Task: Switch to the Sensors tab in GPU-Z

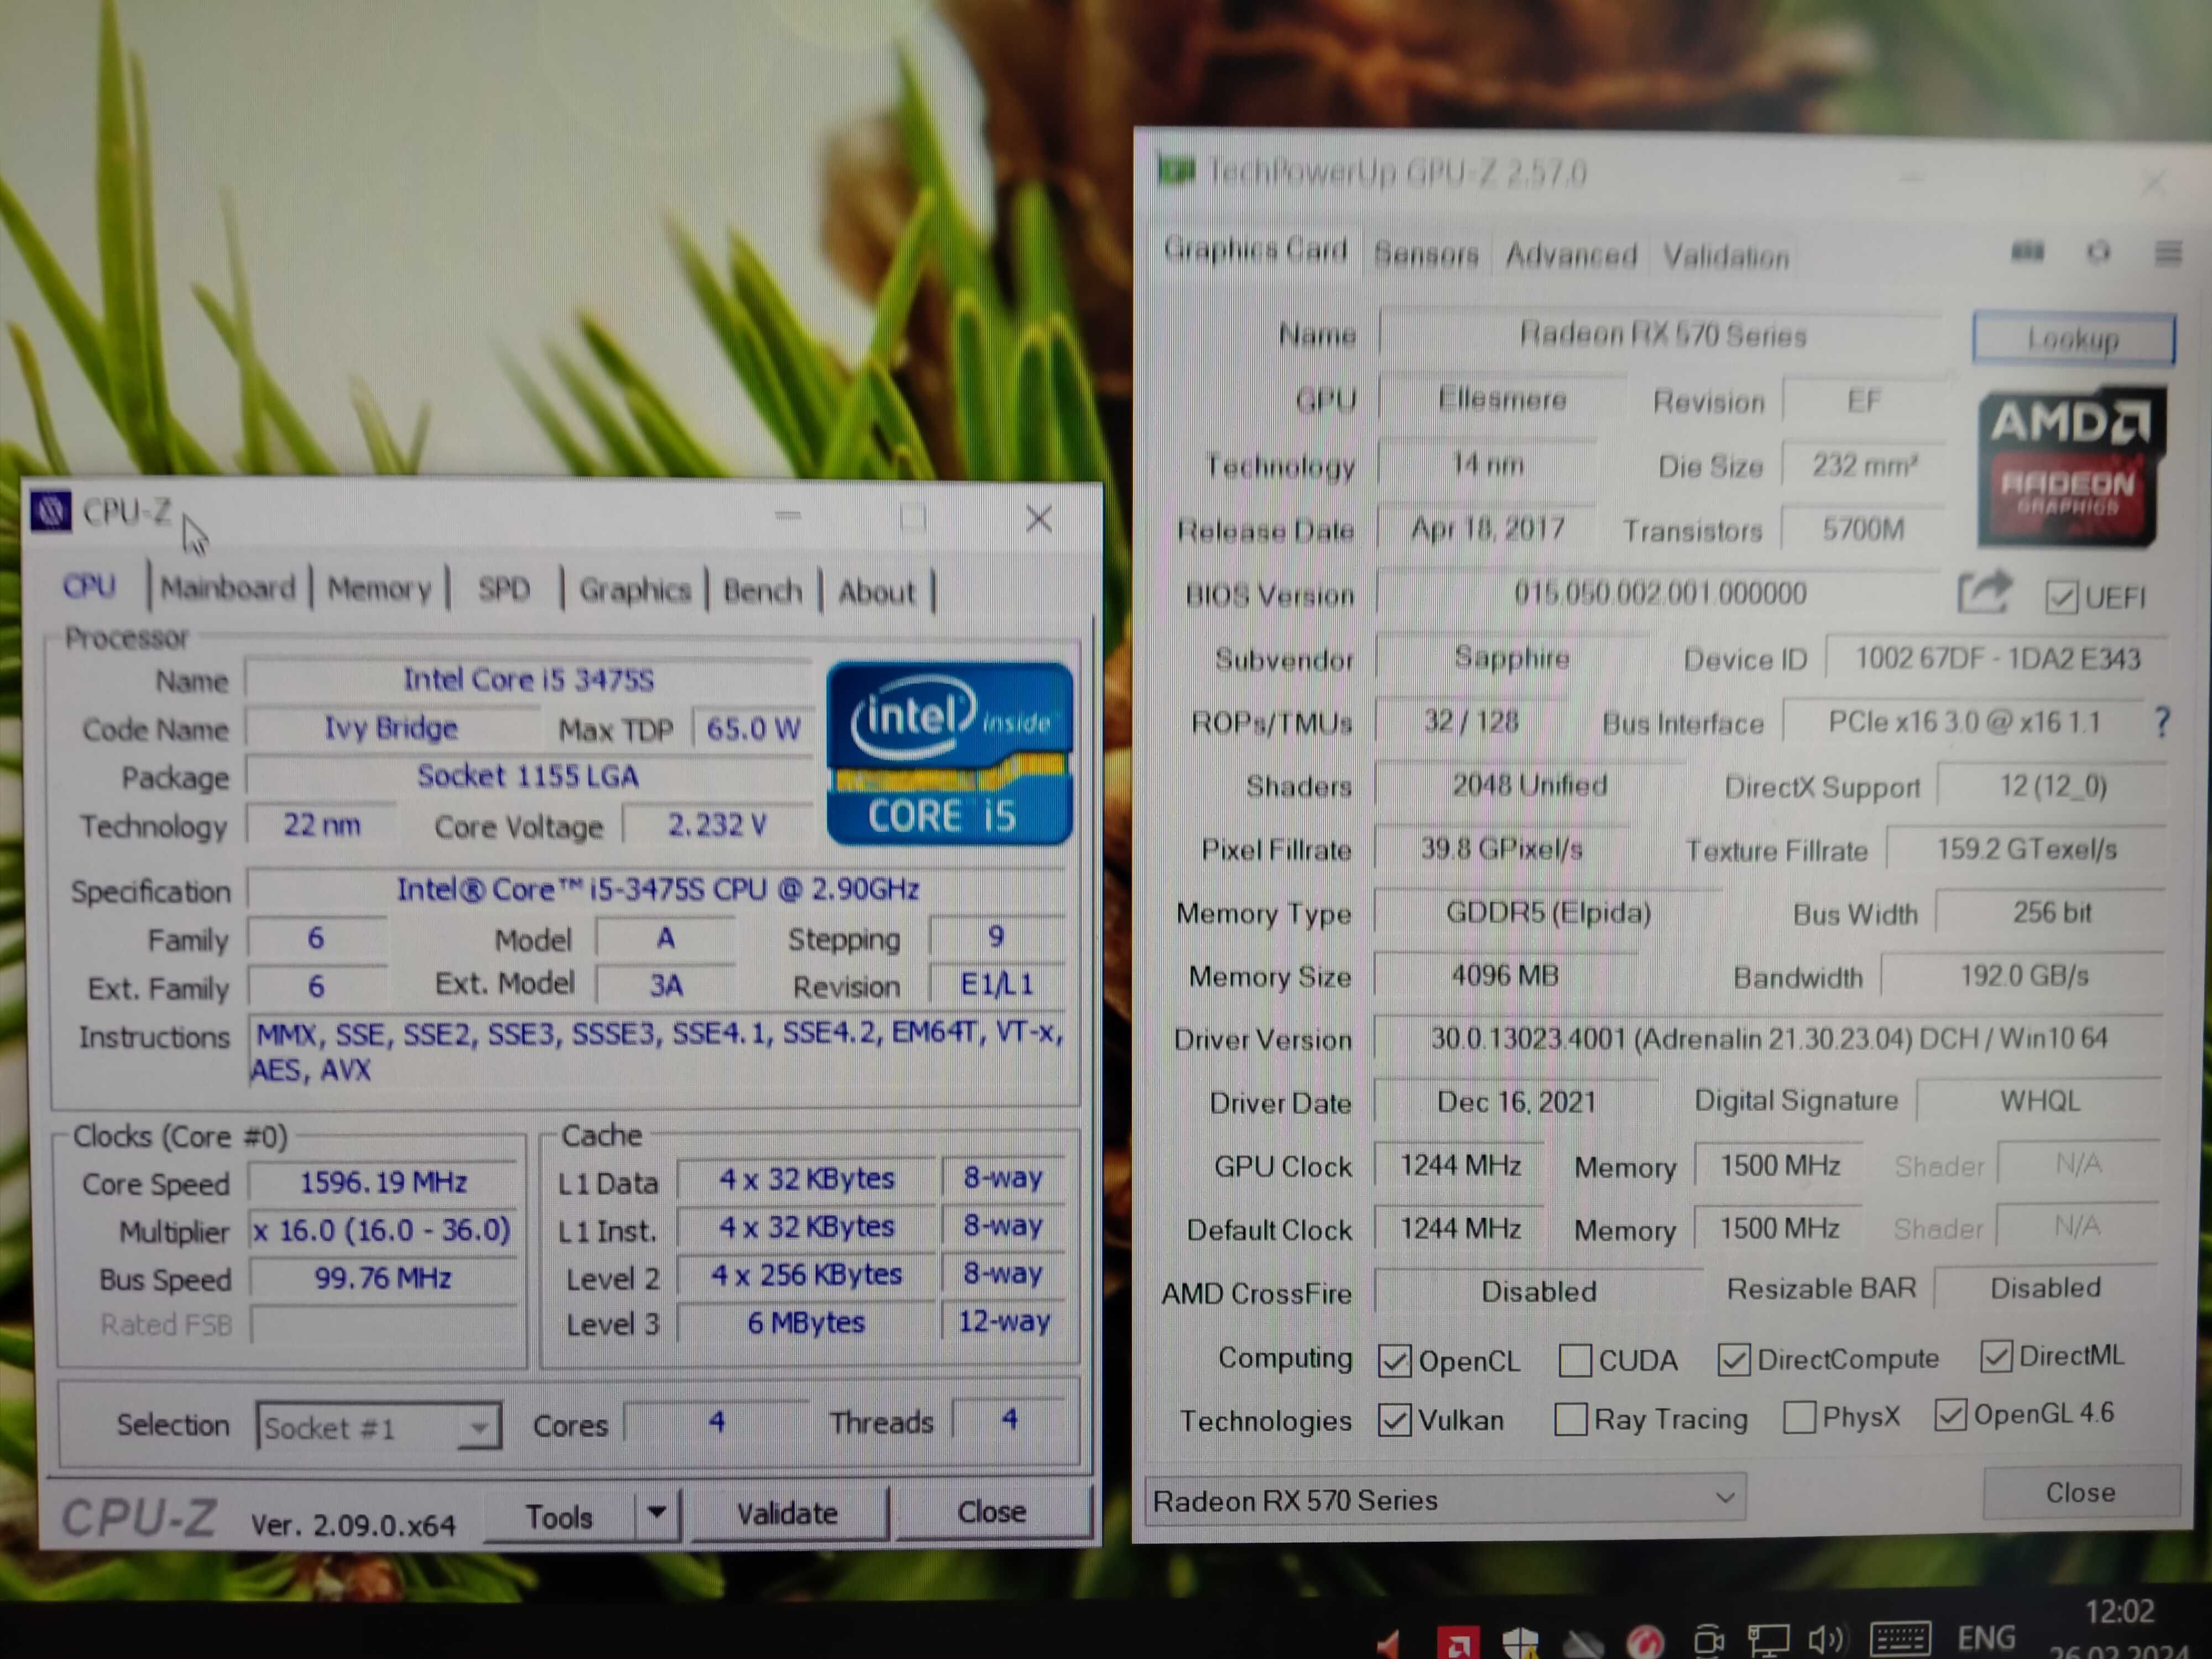Action: (1426, 254)
